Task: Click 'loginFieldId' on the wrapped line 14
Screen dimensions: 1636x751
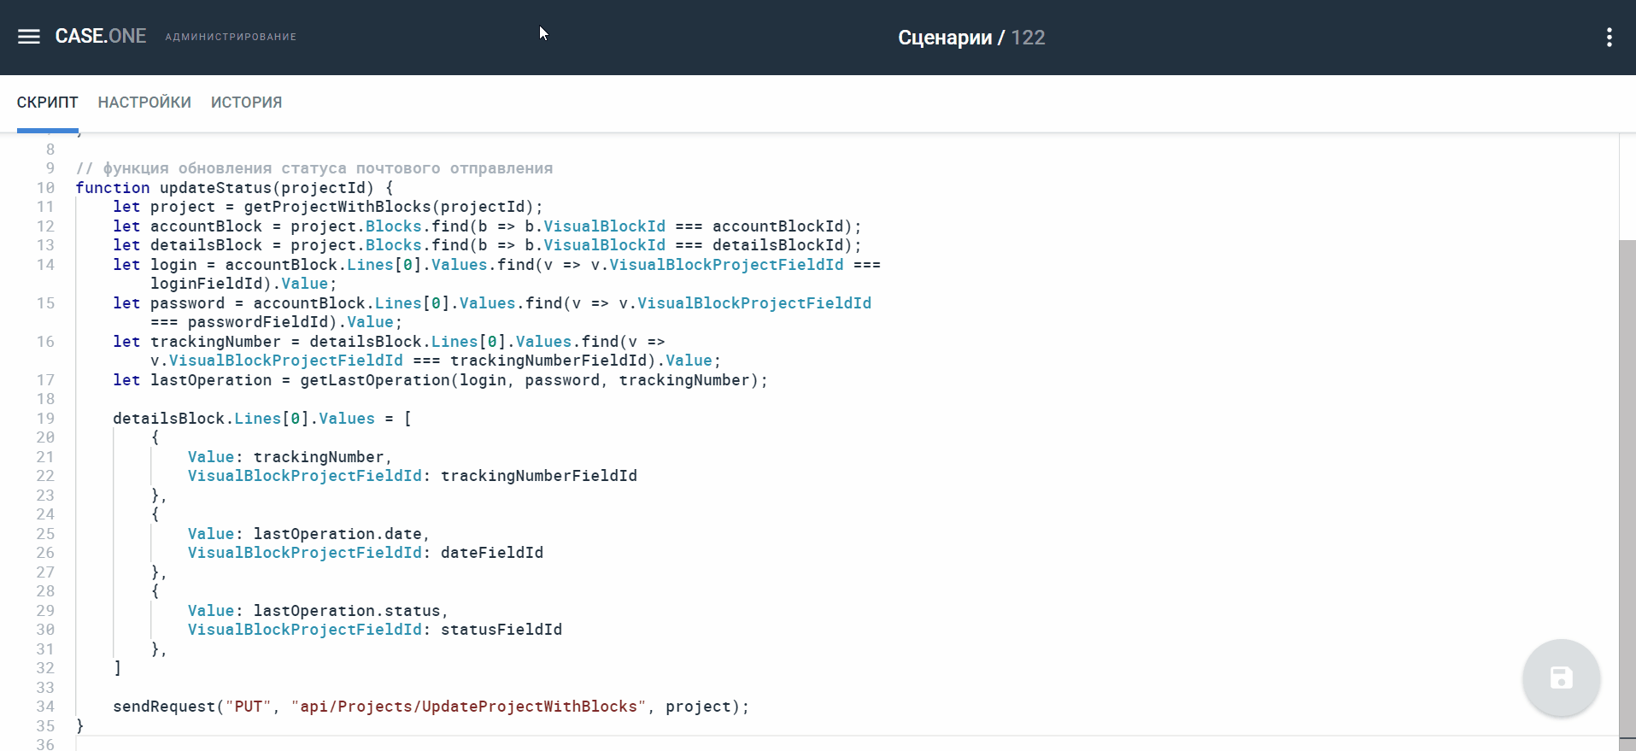Action: (207, 284)
